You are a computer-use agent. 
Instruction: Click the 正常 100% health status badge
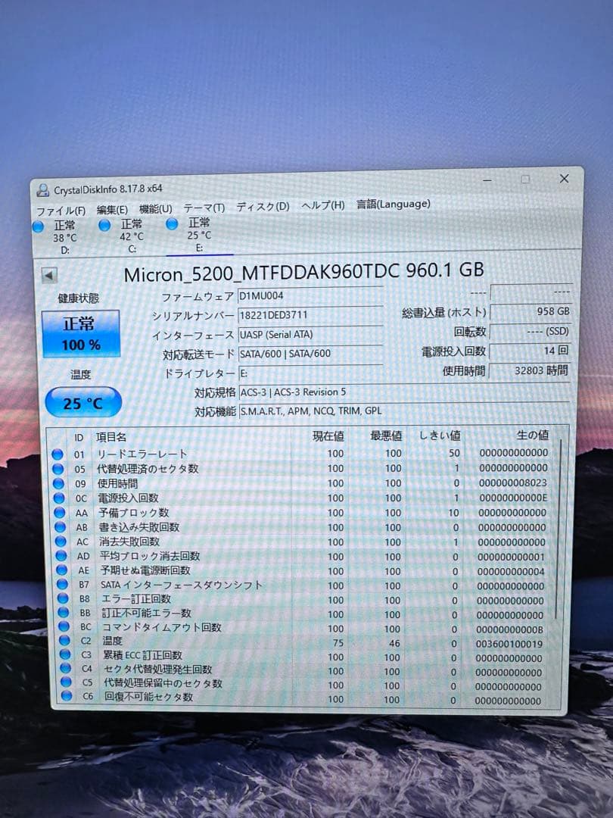coord(81,332)
